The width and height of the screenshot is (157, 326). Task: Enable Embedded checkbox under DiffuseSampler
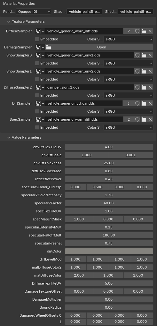37,39
